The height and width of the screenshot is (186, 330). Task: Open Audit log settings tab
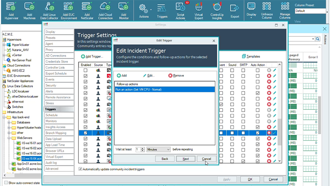tap(59, 163)
